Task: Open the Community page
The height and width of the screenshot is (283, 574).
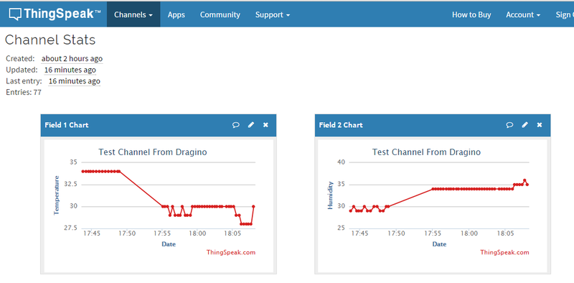Action: tap(220, 14)
